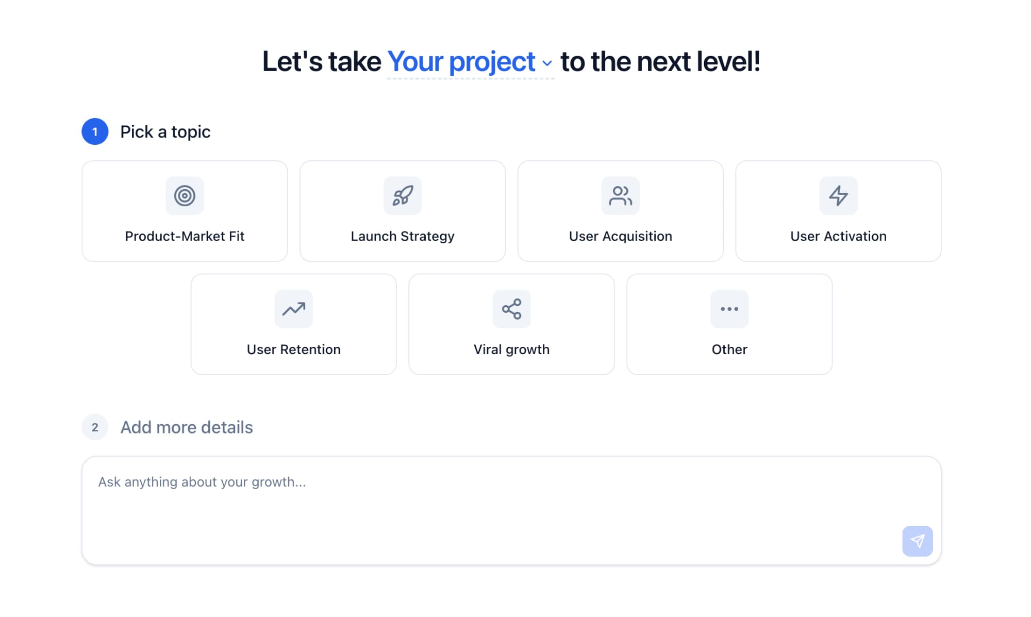The height and width of the screenshot is (617, 1031).
Task: Focus the 'Ask anything about your growth' field
Action: click(x=490, y=500)
